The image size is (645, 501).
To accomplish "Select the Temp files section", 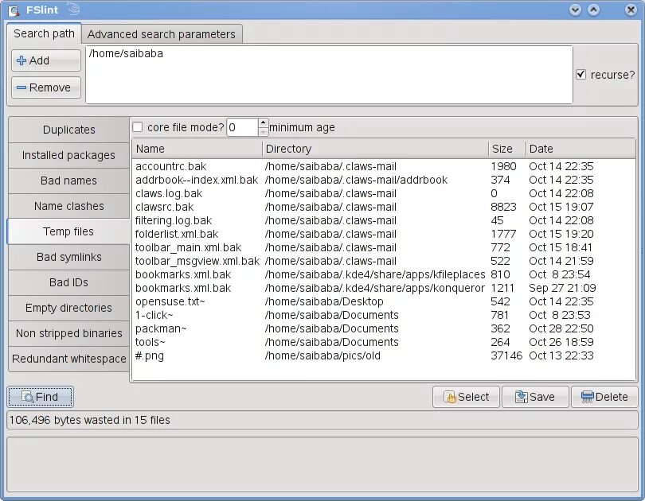I will (68, 231).
